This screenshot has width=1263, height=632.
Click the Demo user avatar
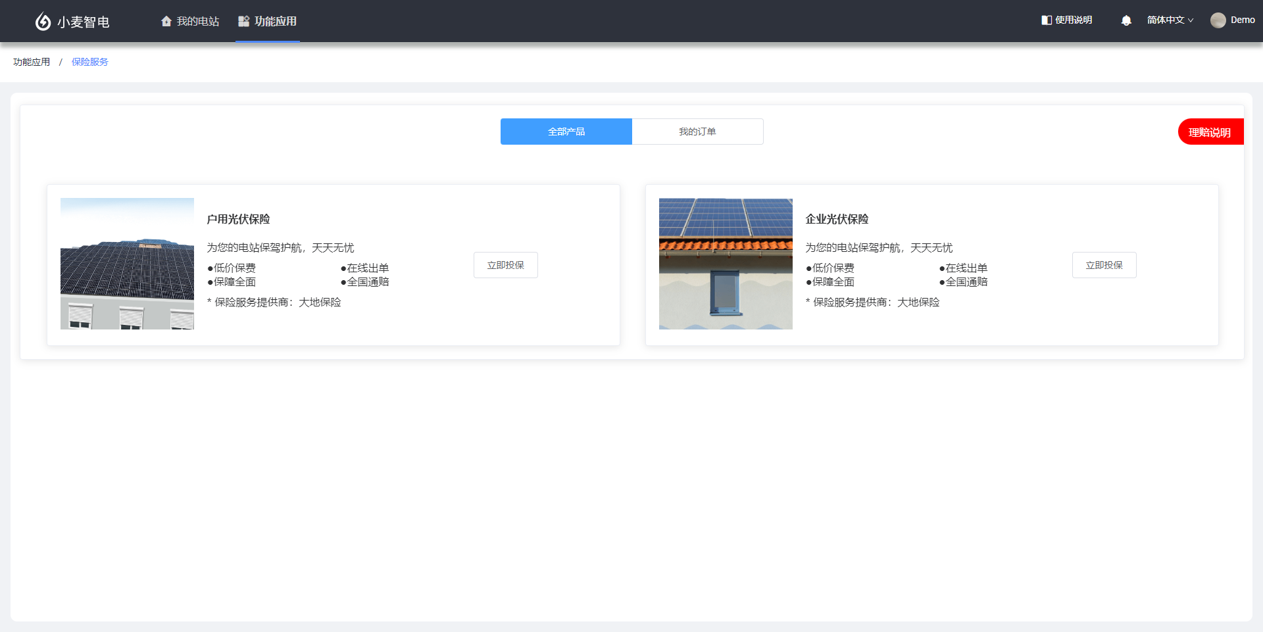pos(1218,20)
